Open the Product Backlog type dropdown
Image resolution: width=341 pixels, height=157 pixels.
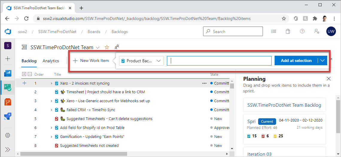point(141,61)
